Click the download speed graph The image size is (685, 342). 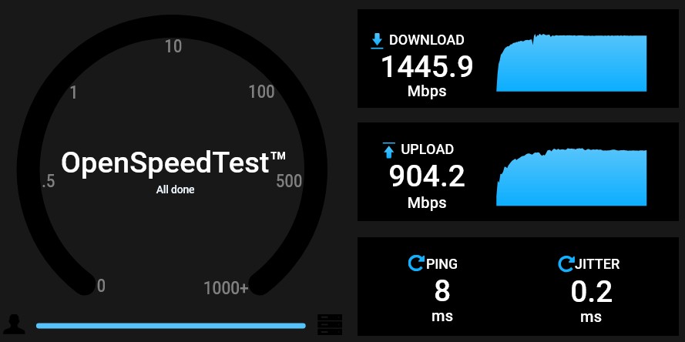click(x=572, y=62)
